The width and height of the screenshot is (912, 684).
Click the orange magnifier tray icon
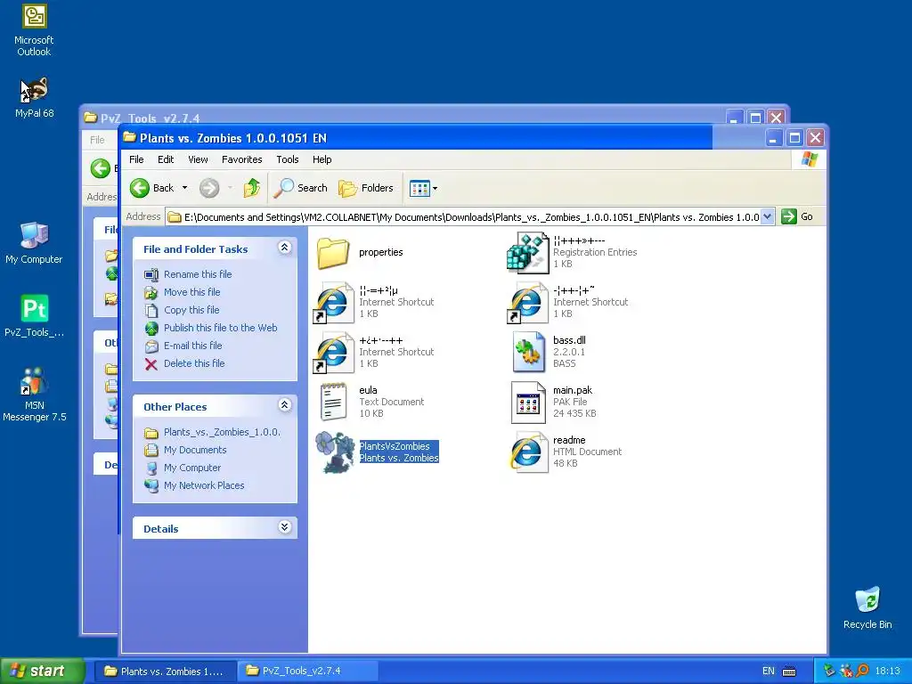click(x=863, y=671)
